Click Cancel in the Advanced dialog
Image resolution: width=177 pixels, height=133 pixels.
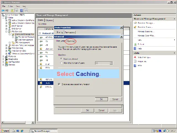[115, 99]
